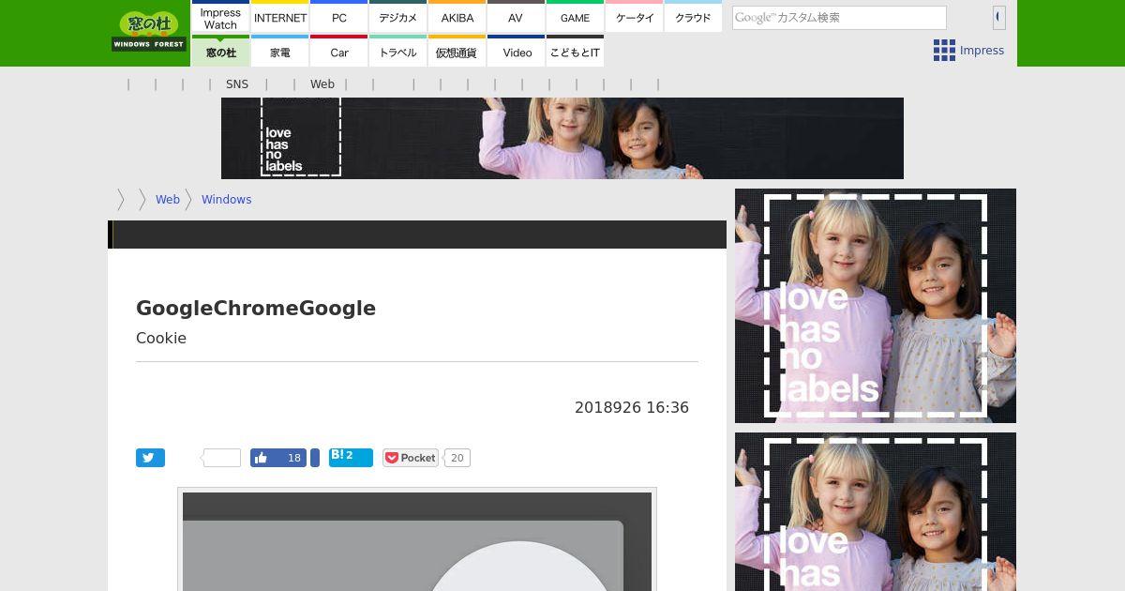
Task: Share article via Twitter icon
Action: coord(150,458)
